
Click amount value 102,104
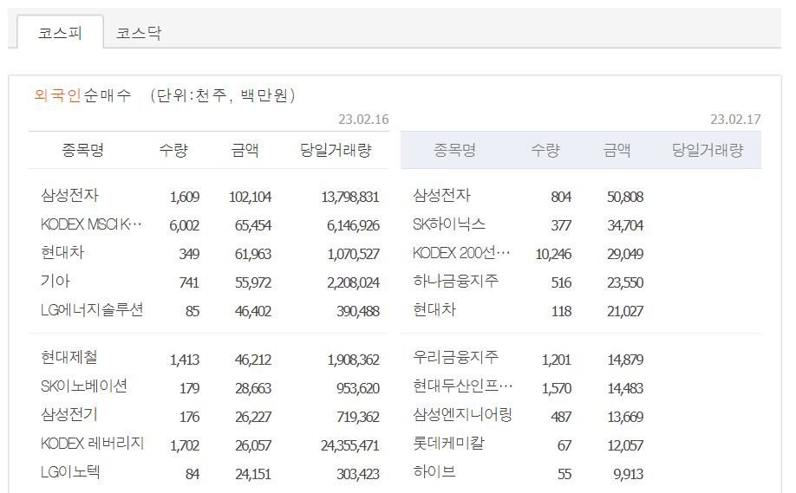point(251,197)
